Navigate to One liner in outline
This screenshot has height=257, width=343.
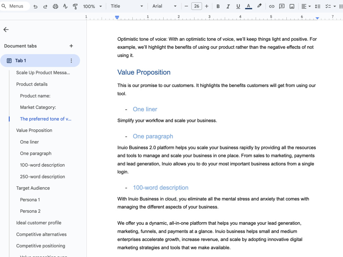29,142
